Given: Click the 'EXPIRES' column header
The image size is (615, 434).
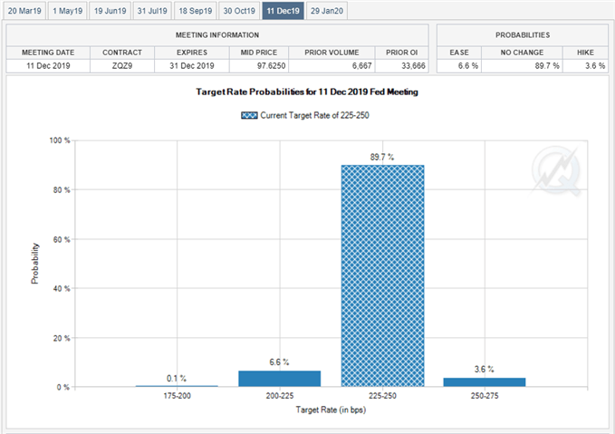Looking at the screenshot, I should [192, 53].
